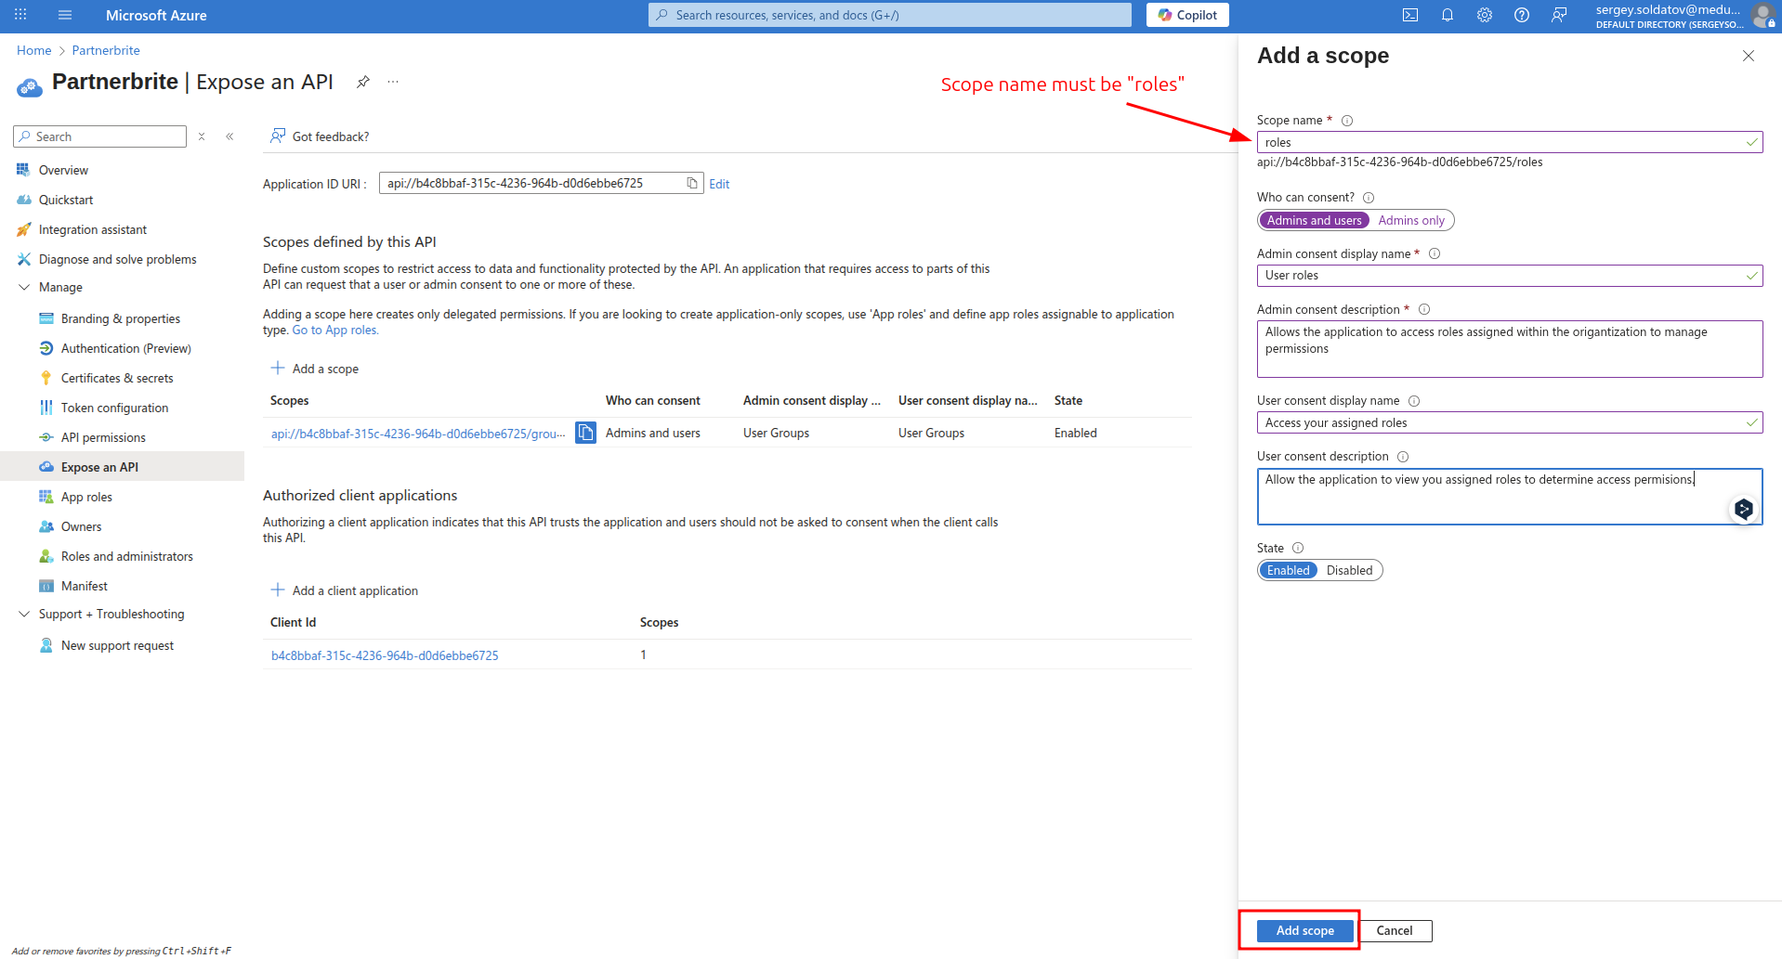Open the help question mark menu
This screenshot has width=1782, height=959.
(x=1522, y=15)
